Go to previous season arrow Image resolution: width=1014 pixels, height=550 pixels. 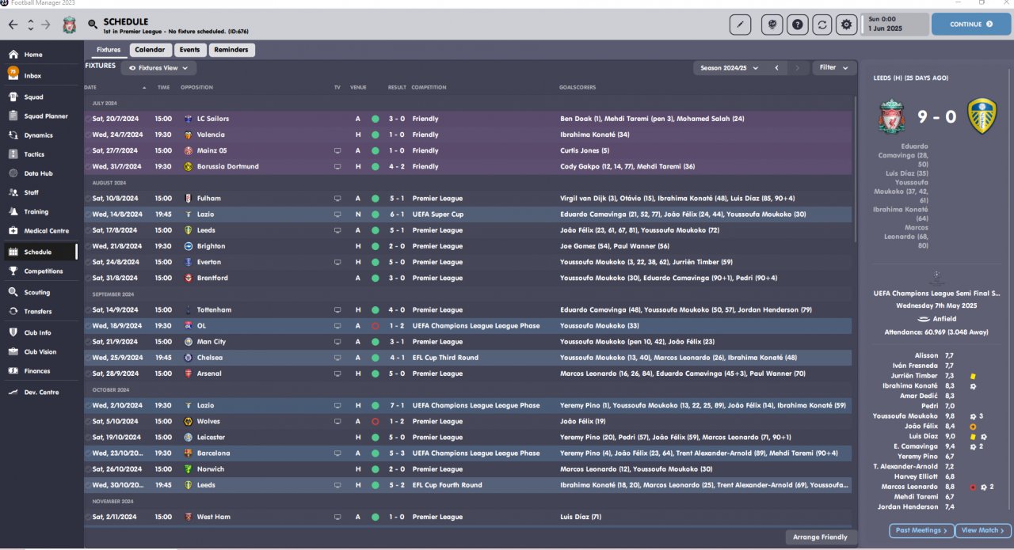coord(777,68)
